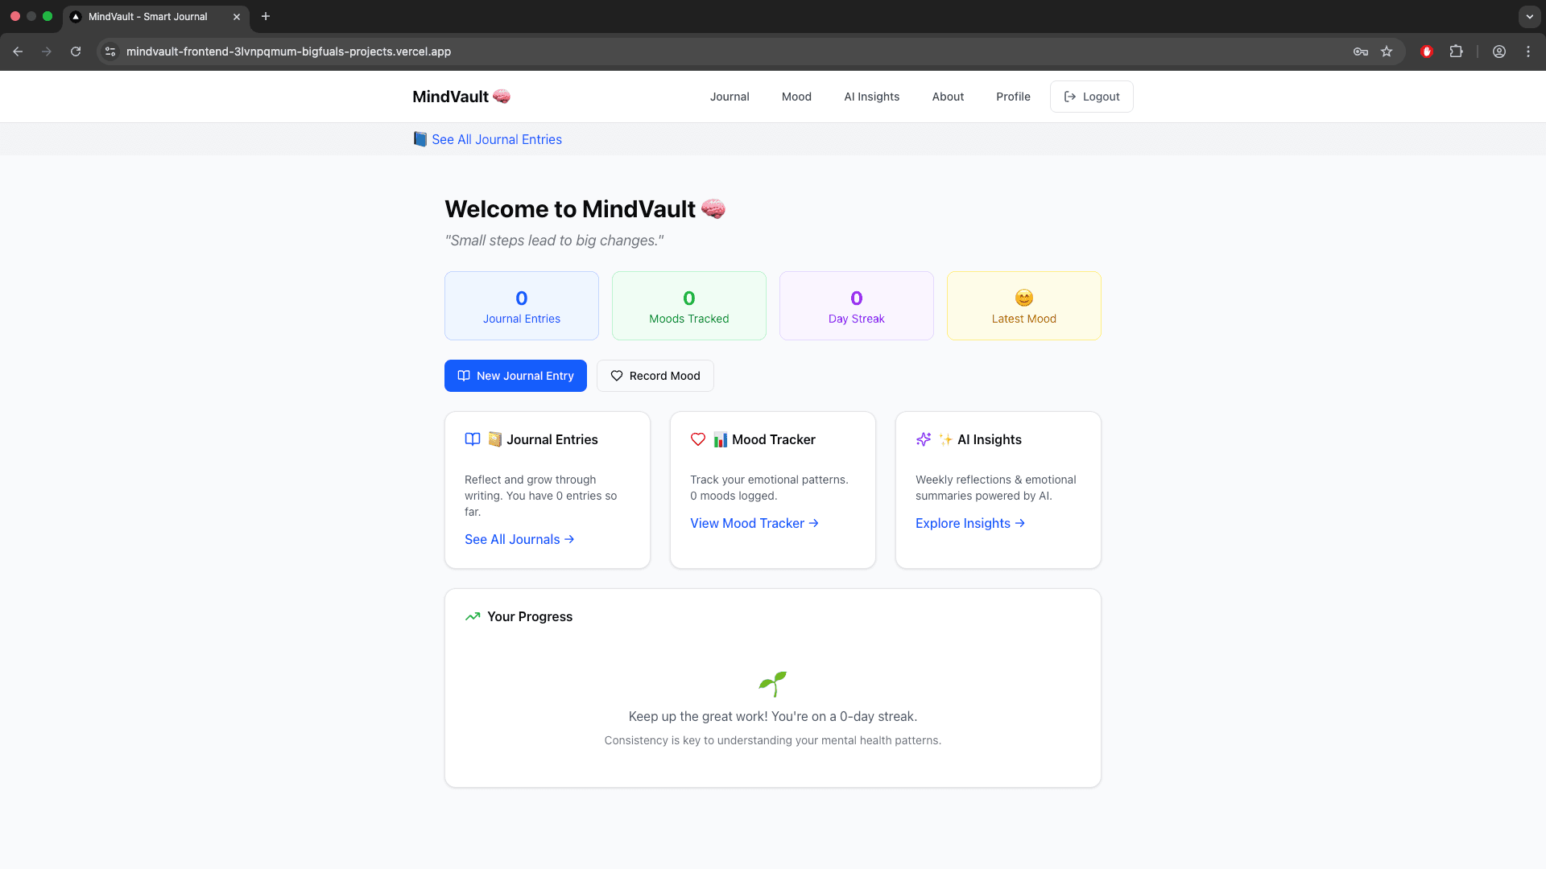Click the browser address bar URL
The height and width of the screenshot is (869, 1546).
pos(288,51)
